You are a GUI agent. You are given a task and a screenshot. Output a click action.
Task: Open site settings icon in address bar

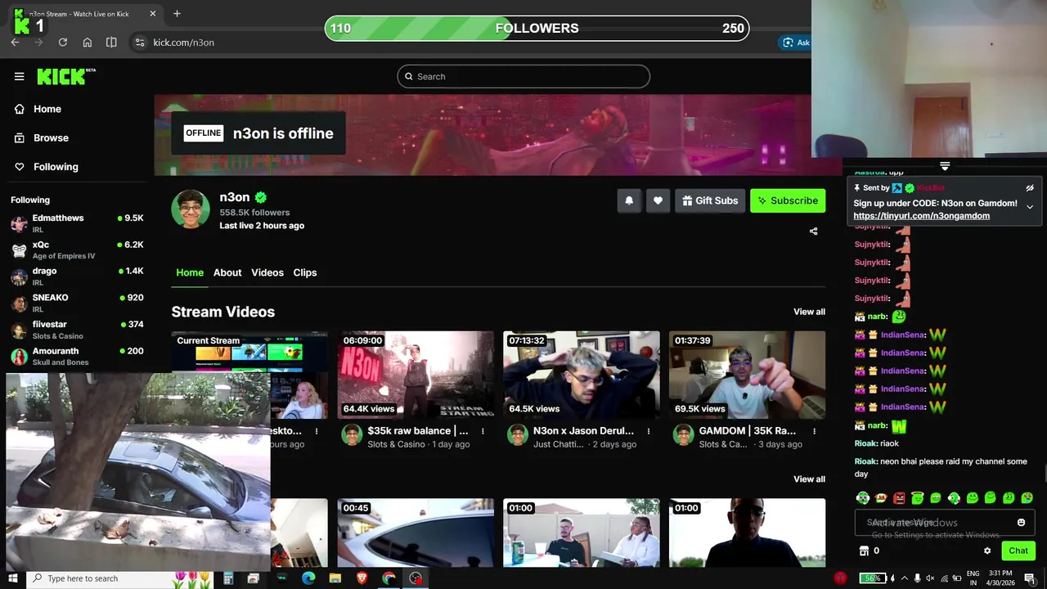point(139,42)
